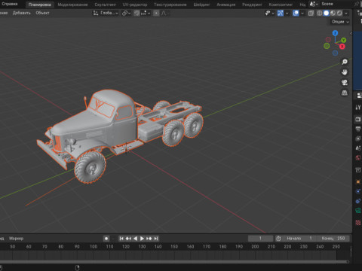Open the scene browse dropdown icon
Image resolution: width=362 pixels, height=271 pixels.
[314, 4]
